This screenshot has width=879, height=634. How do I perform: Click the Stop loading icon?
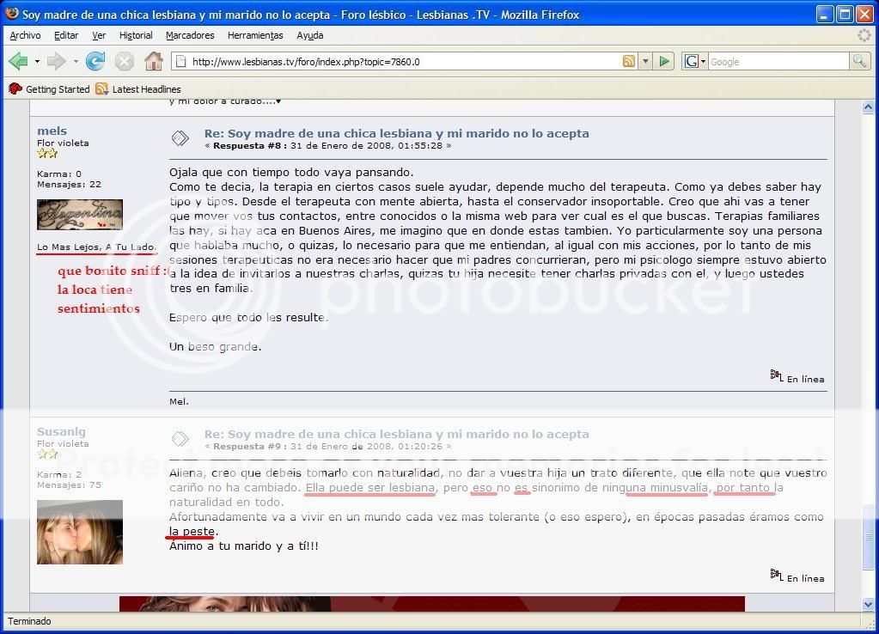(125, 61)
